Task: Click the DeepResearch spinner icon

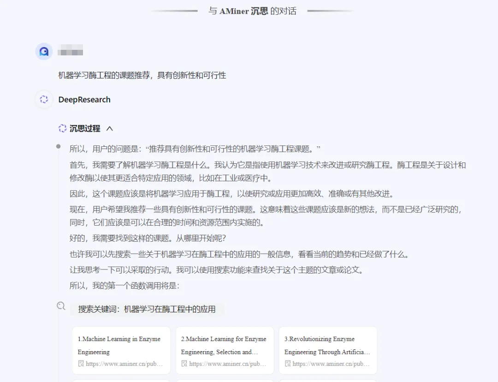Action: coord(44,100)
